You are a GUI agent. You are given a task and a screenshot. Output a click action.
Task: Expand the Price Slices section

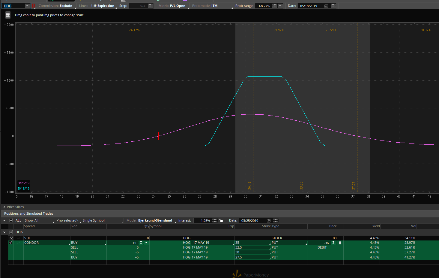coord(4,207)
